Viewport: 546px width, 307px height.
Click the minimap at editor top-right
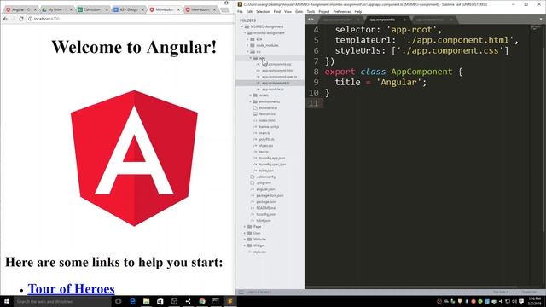(537, 28)
